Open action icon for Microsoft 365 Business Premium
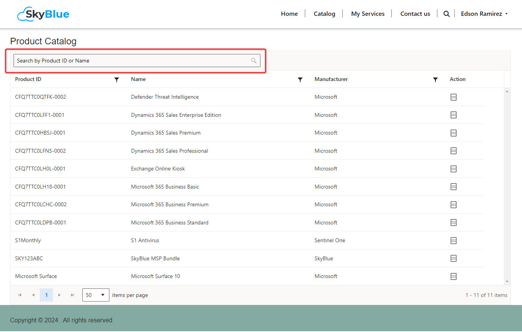The height and width of the screenshot is (332, 522). click(454, 205)
